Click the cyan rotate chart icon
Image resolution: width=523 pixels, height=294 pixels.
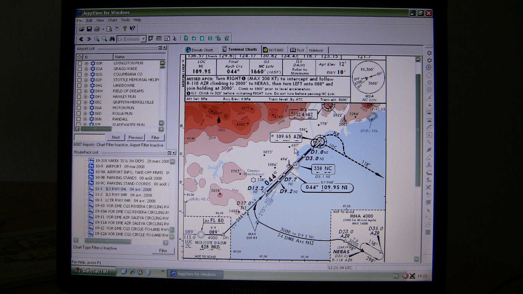click(x=218, y=38)
